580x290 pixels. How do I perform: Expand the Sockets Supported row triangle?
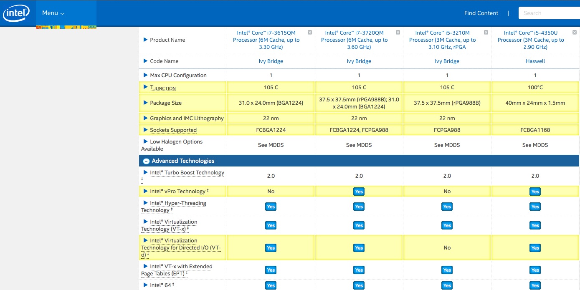coord(145,130)
